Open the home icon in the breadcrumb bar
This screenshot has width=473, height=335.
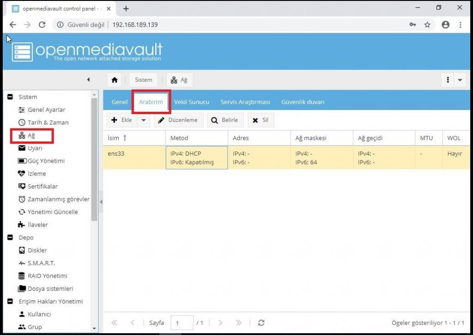(x=115, y=80)
